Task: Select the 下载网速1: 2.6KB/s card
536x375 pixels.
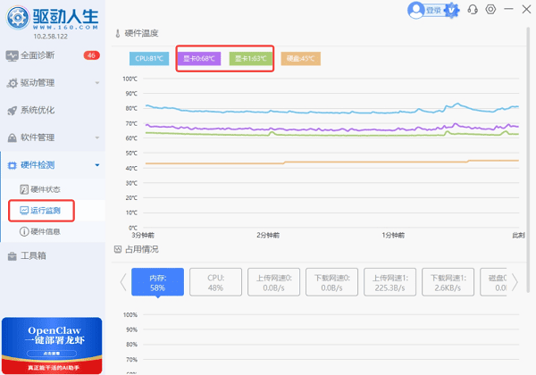Action: (448, 282)
